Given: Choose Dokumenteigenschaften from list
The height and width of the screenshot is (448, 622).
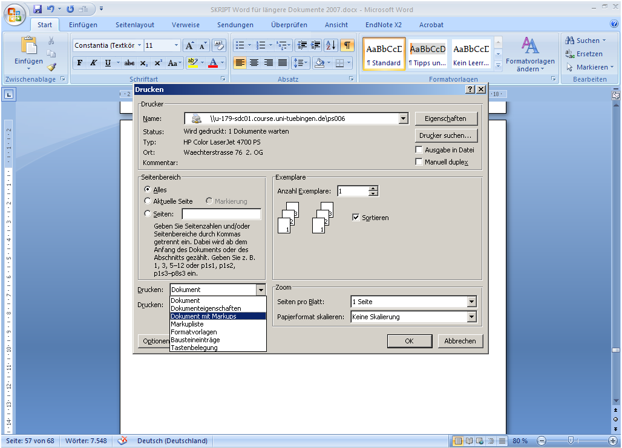Looking at the screenshot, I should point(218,308).
